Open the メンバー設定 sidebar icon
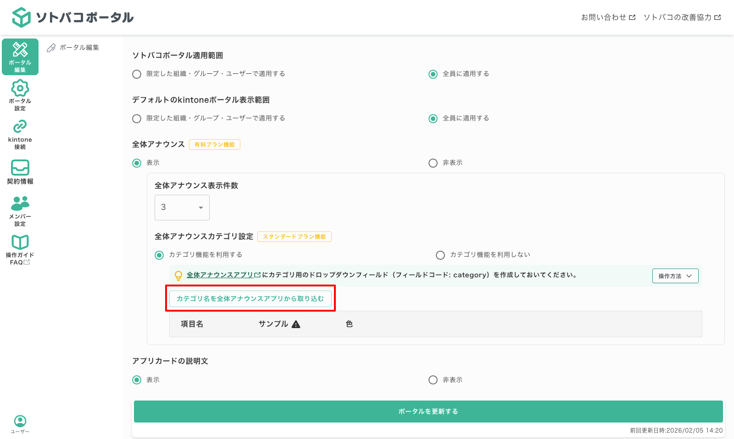This screenshot has height=439, width=734. (x=20, y=211)
